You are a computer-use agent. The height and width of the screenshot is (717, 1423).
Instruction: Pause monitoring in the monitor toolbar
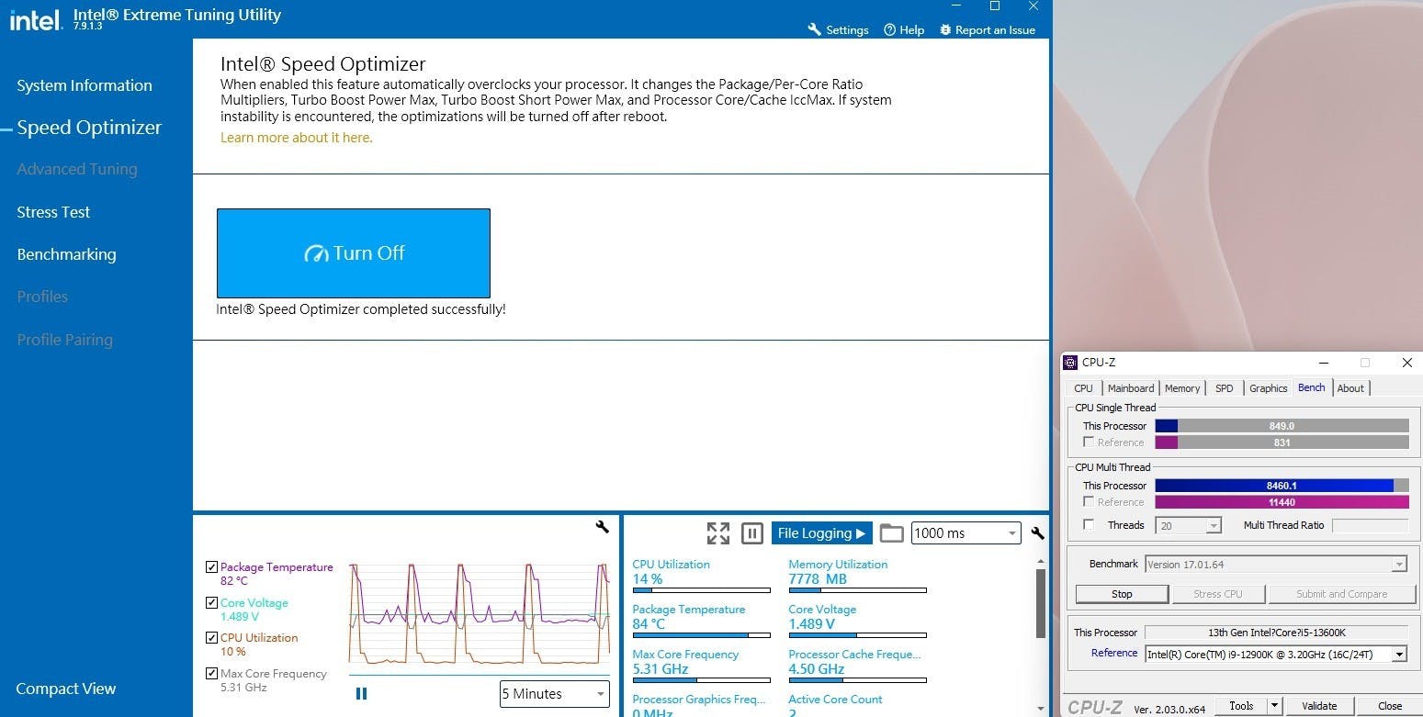pyautogui.click(x=752, y=533)
